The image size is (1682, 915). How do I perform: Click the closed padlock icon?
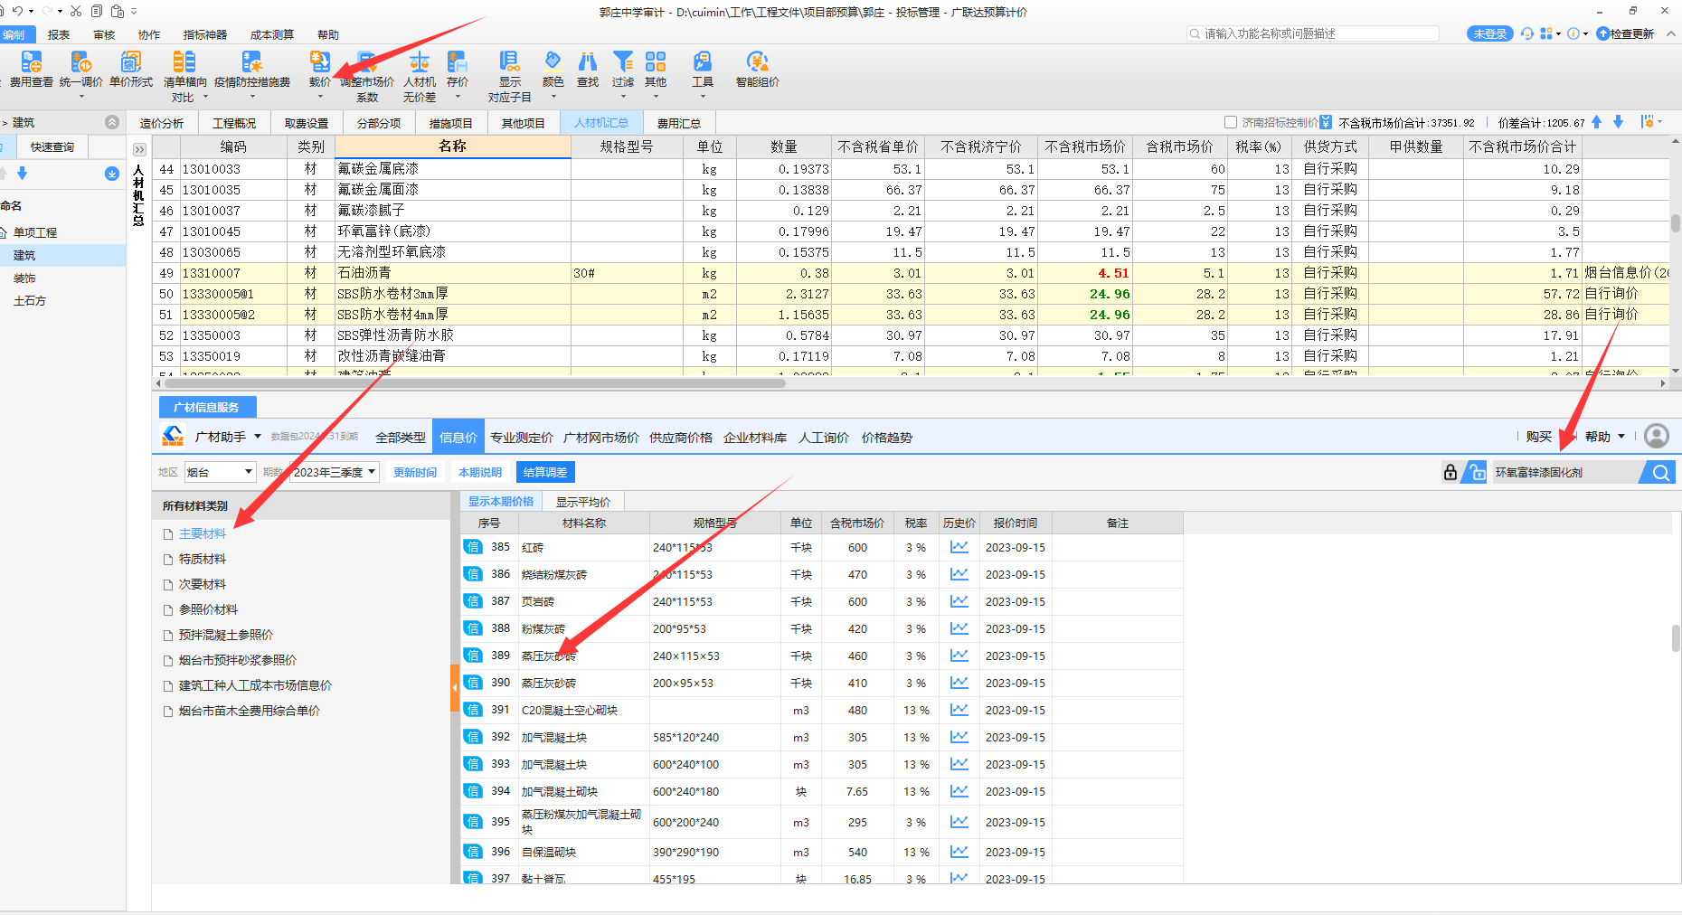coord(1450,472)
